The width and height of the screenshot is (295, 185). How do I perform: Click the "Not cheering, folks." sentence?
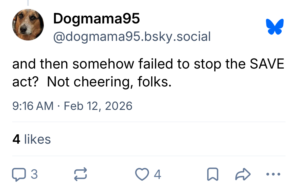pyautogui.click(x=109, y=82)
